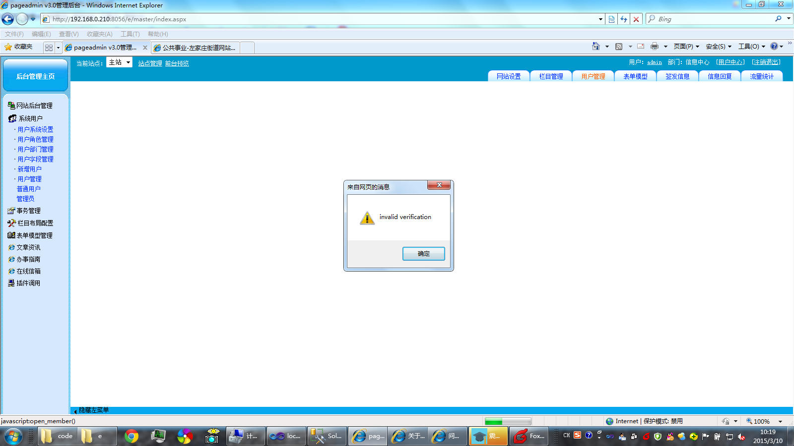Click the refresh page icon
Image resolution: width=794 pixels, height=446 pixels.
coord(624,19)
